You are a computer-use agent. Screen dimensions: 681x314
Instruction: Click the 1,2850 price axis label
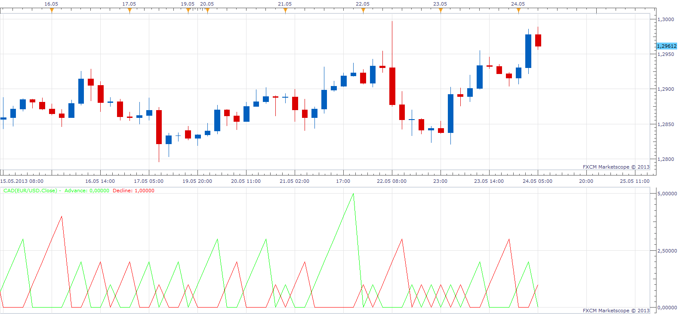pyautogui.click(x=666, y=124)
